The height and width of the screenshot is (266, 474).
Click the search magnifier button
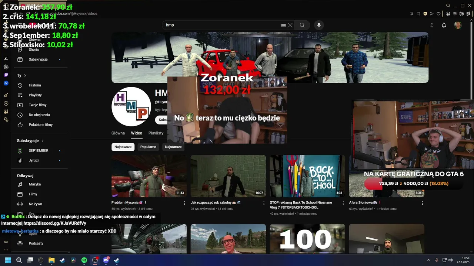pos(302,25)
